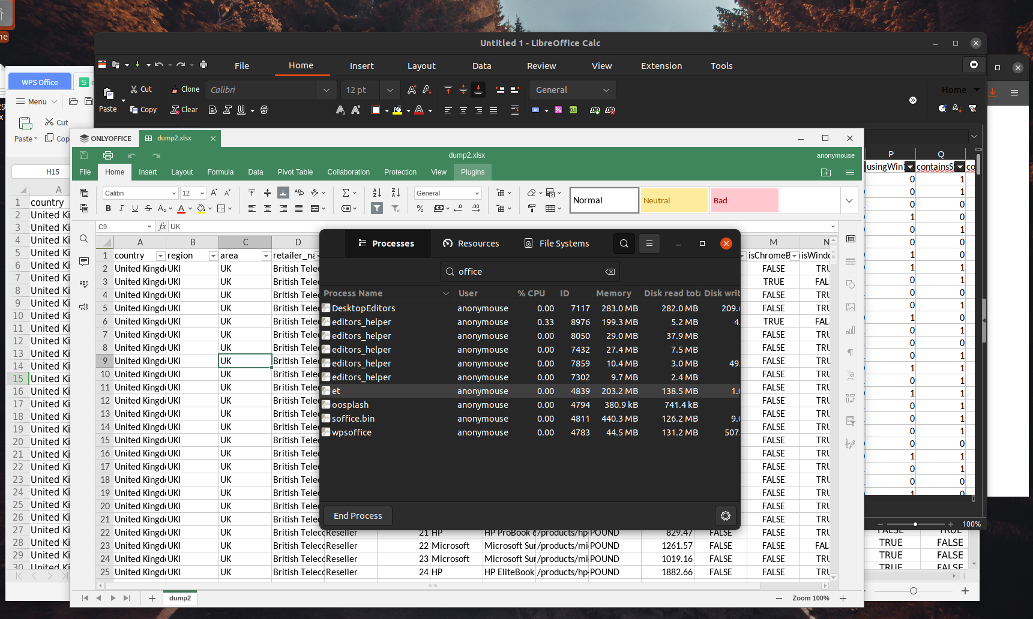Click Clone button in LibreOffice Calc

point(185,89)
